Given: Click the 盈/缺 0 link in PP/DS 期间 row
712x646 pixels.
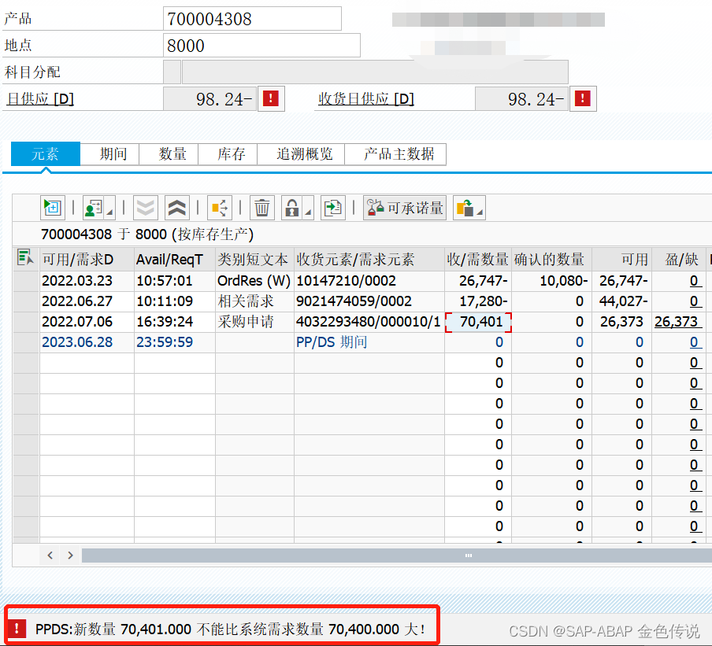Looking at the screenshot, I should tap(695, 342).
